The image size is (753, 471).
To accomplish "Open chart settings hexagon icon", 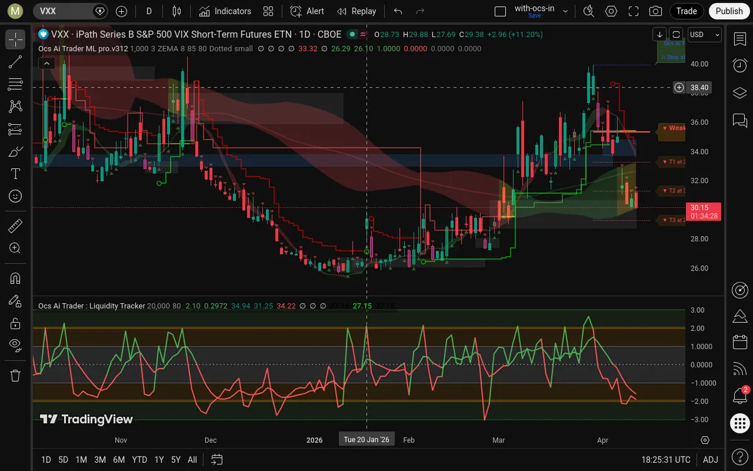I will 611,11.
